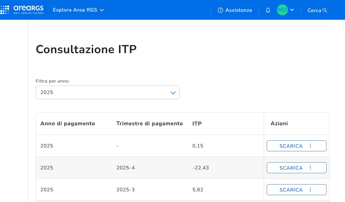This screenshot has width=345, height=202.
Task: Expand the Esplora Area RGS menu
Action: [78, 10]
